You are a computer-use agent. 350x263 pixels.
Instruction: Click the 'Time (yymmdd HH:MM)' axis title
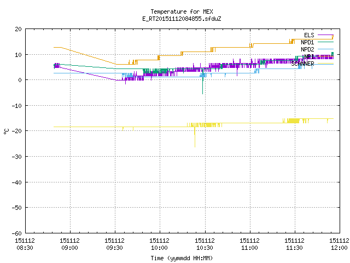(x=182, y=258)
